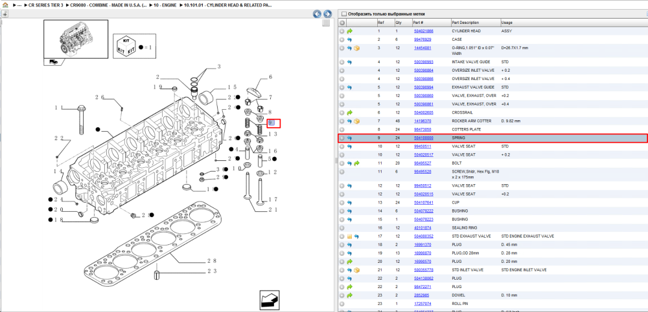Go to the catalog home icon
The height and width of the screenshot is (312, 648).
5,5
